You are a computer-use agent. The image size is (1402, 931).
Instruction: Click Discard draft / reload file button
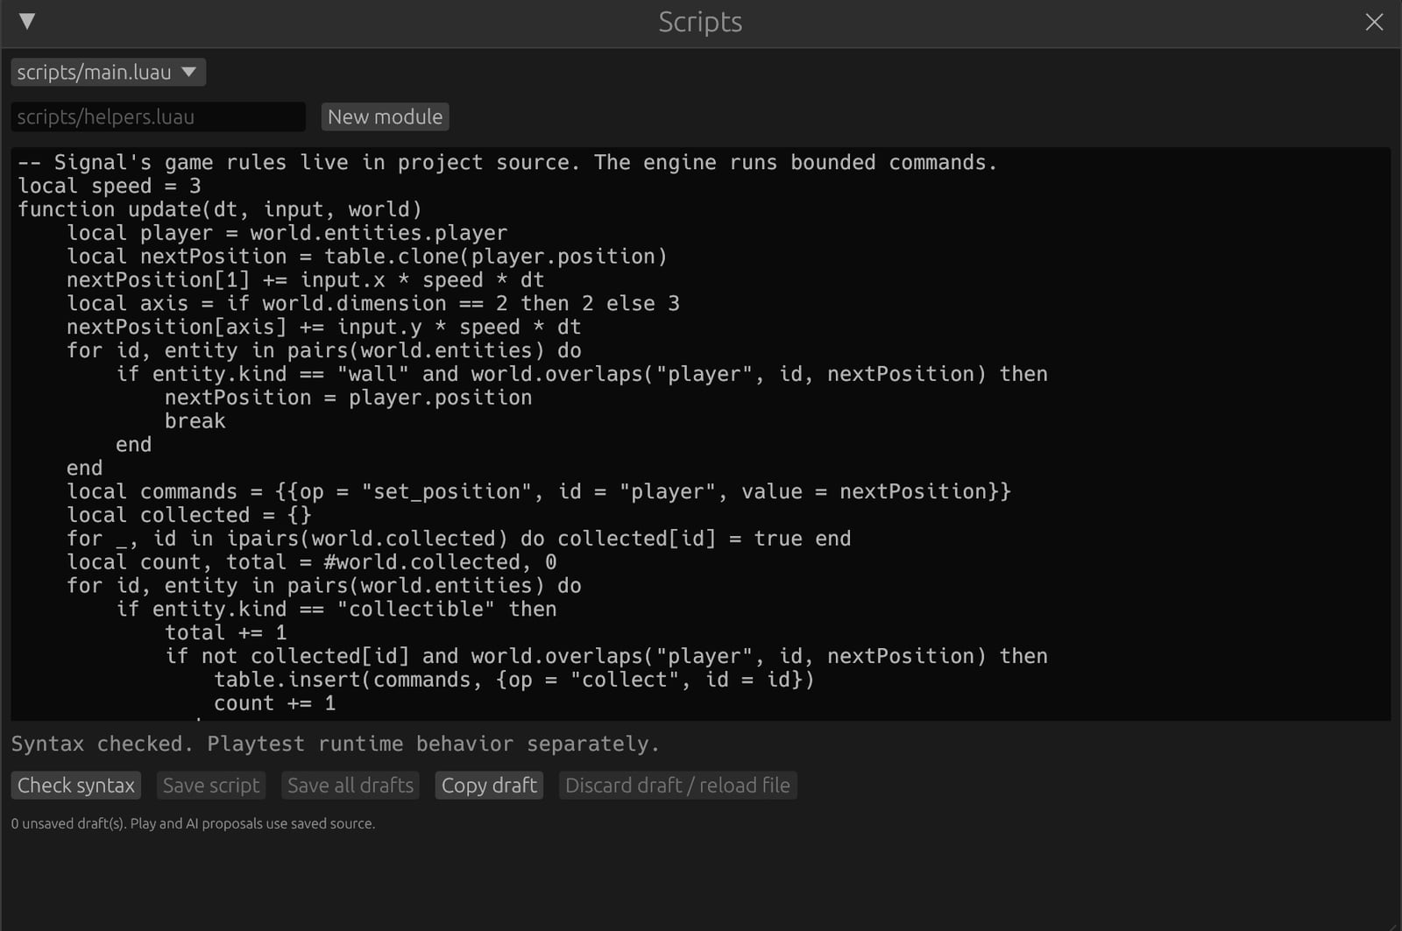pyautogui.click(x=677, y=785)
